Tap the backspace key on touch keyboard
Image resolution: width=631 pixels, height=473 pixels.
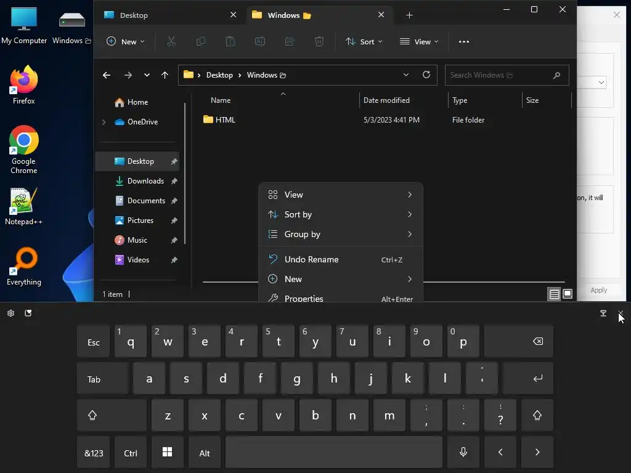[x=519, y=341]
